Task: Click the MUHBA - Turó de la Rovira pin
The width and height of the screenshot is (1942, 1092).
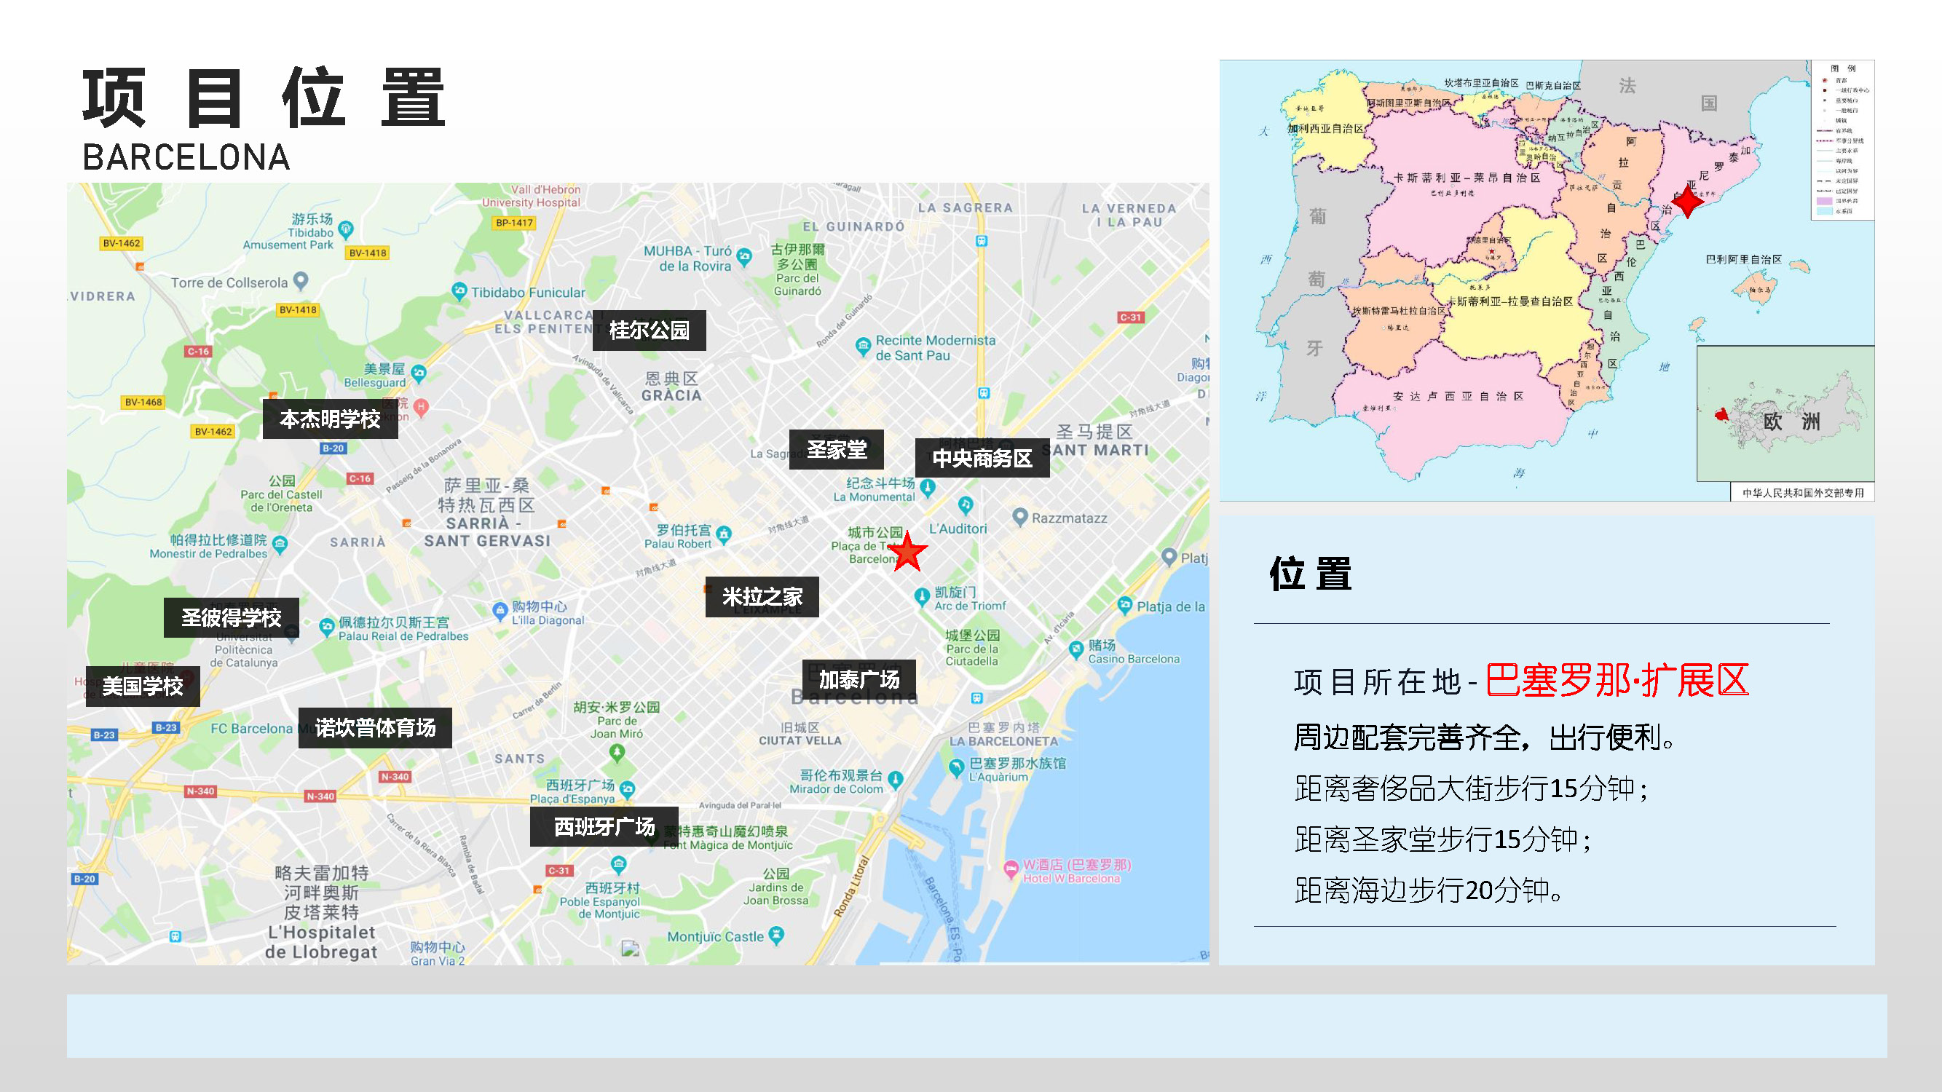Action: 744,258
